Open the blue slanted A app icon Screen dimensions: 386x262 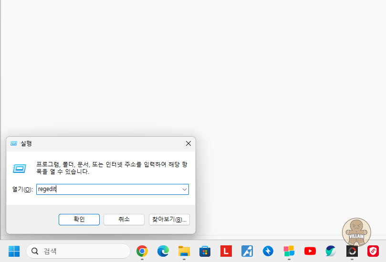pyautogui.click(x=247, y=251)
